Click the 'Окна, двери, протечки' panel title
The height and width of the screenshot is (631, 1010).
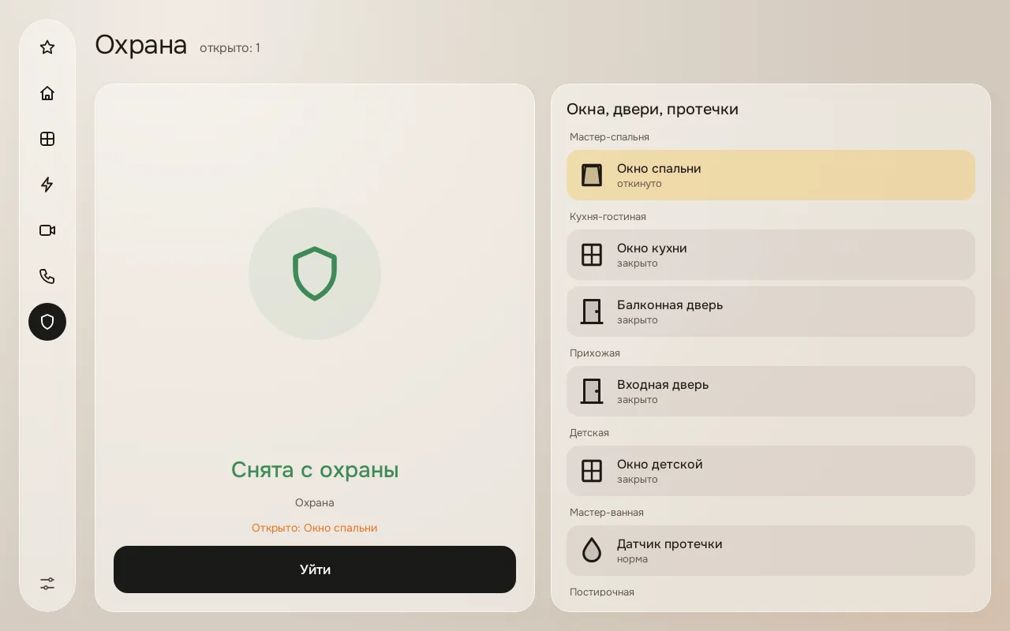coord(653,109)
